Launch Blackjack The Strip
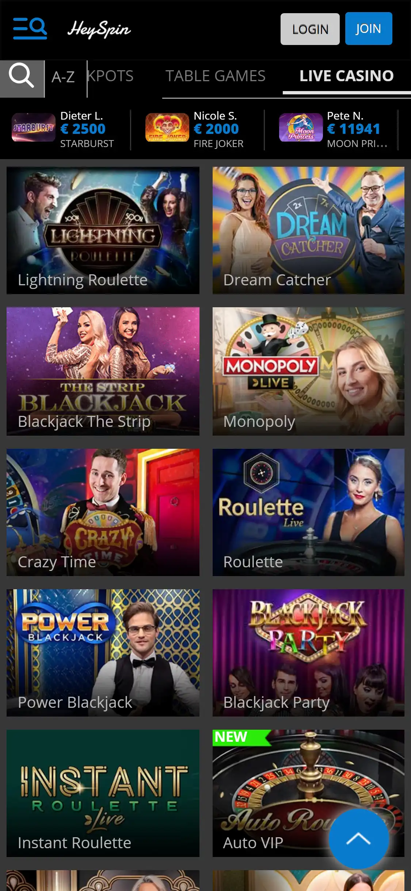 coord(103,371)
